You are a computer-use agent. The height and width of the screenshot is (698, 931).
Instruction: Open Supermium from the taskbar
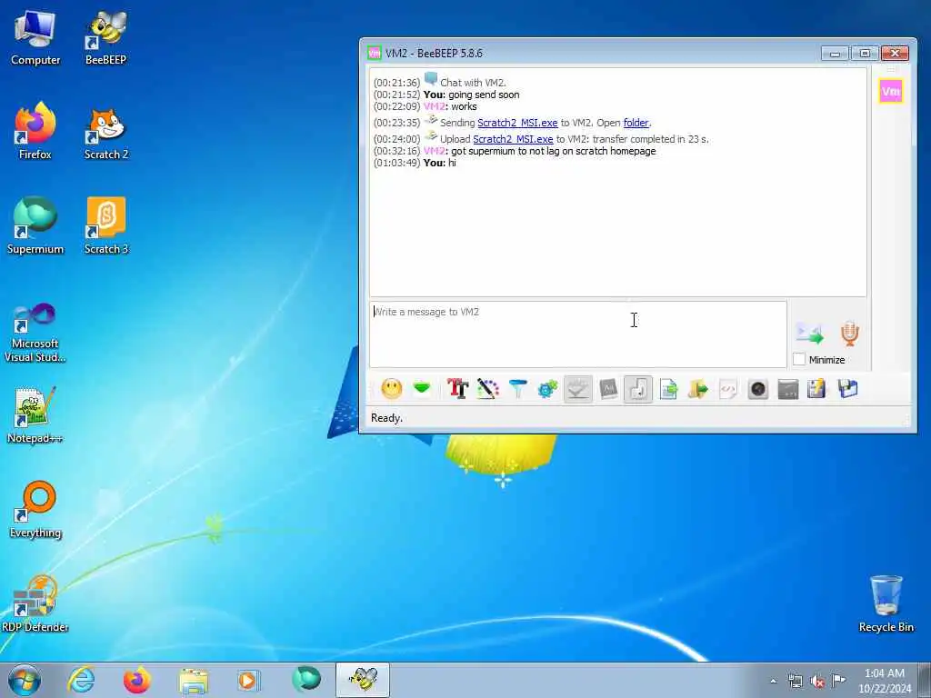[306, 680]
